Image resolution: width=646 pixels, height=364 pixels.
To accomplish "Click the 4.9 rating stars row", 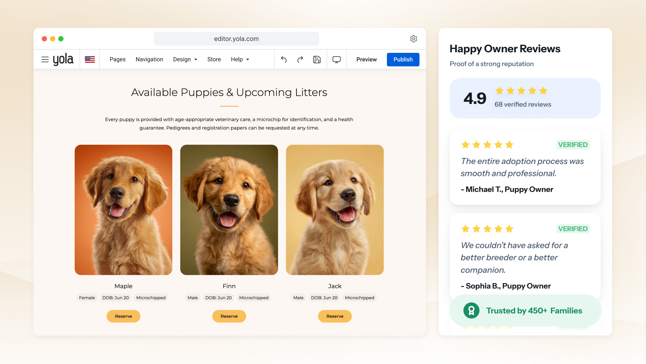I will coord(521,91).
